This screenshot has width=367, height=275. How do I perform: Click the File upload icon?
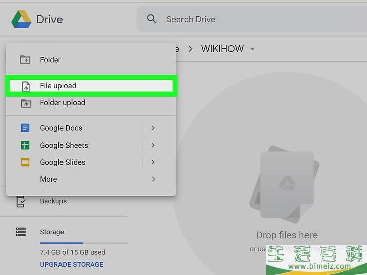(x=26, y=86)
